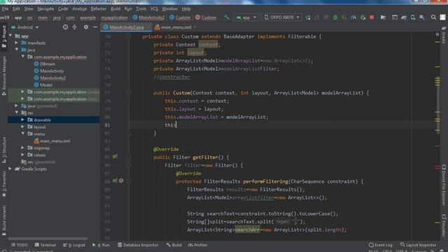Viewport: 448px width, 252px height.
Task: Open the Database Inspector tool window
Action: (138, 245)
